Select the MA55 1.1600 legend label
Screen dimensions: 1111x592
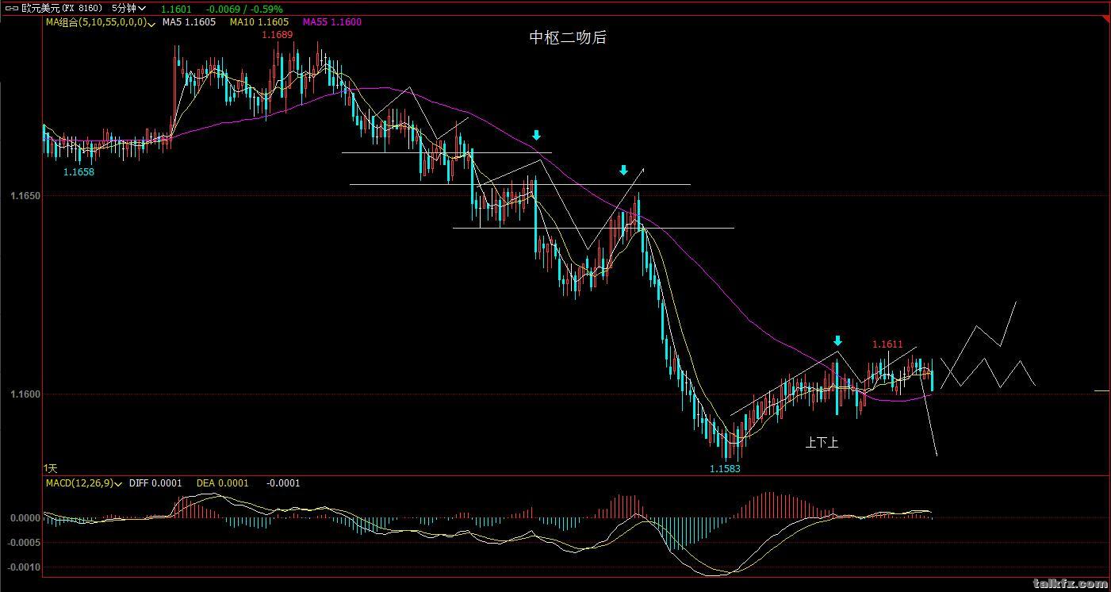[x=331, y=22]
